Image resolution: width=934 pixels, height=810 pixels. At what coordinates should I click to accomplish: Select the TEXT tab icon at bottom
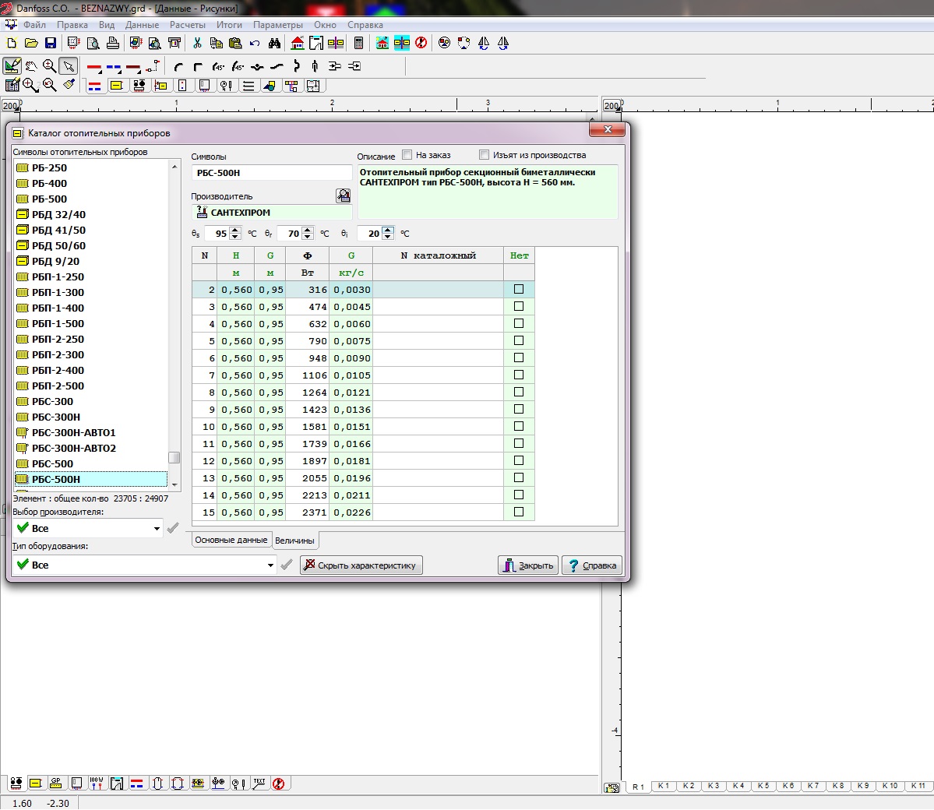(259, 783)
